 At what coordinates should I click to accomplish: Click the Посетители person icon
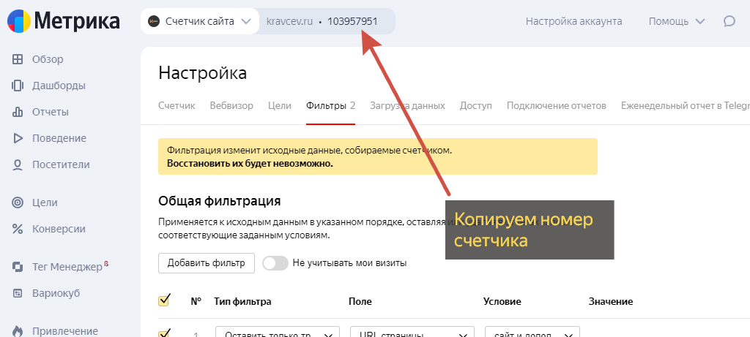(18, 164)
